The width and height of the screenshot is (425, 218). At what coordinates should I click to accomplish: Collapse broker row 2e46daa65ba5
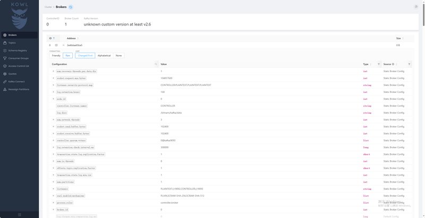pyautogui.click(x=63, y=45)
